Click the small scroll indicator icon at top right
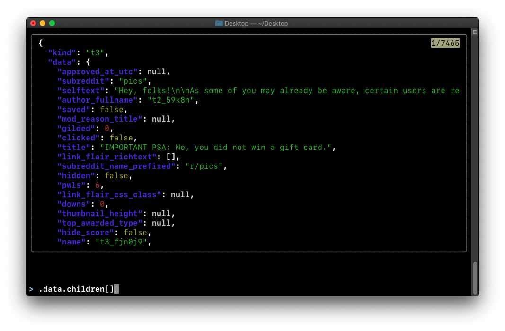 (x=475, y=32)
